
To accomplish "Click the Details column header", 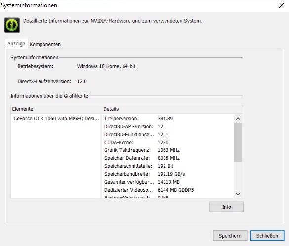I will (172, 109).
